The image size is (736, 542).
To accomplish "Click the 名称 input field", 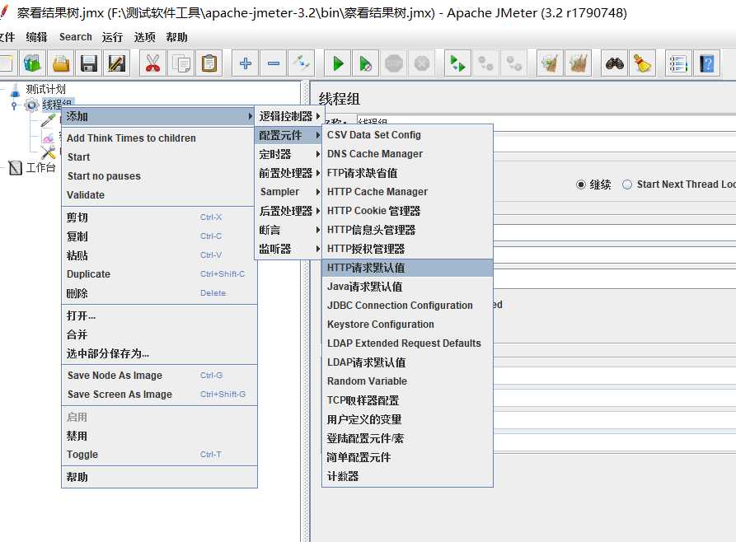I will (x=546, y=121).
